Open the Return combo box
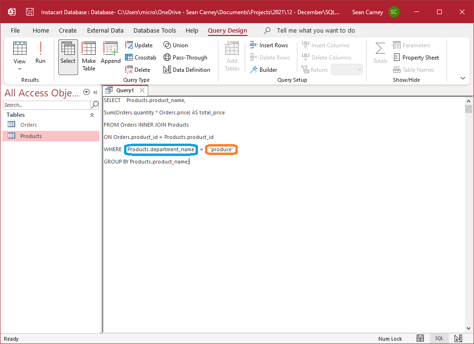Viewport: 474px width, 344px height. (x=347, y=70)
